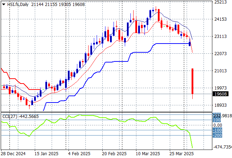Click the HSI.fs,Daily chart title
This screenshot has height=158, width=232.
(18, 5)
